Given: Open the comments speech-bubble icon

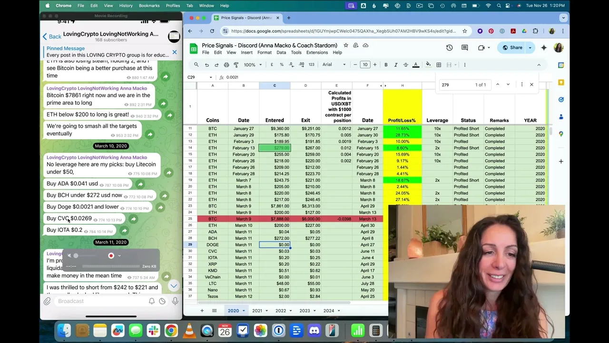Looking at the screenshot, I should [x=464, y=48].
